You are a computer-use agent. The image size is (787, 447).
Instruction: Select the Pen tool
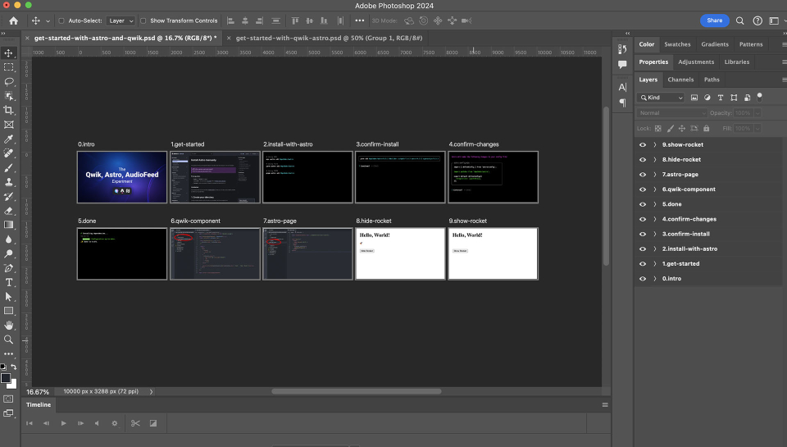8,268
